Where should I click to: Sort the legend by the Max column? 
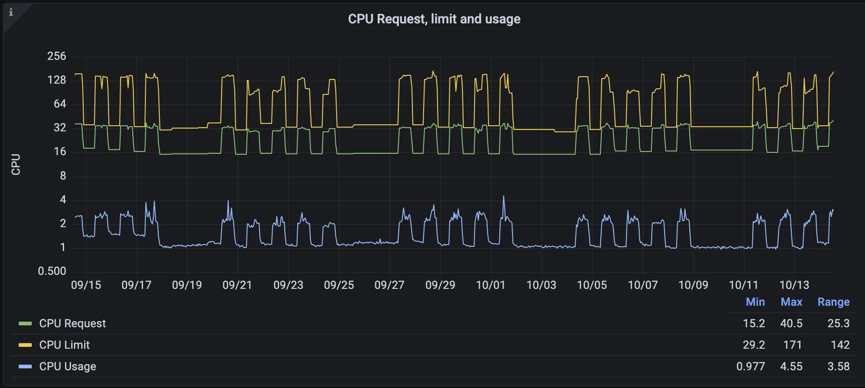pyautogui.click(x=791, y=302)
